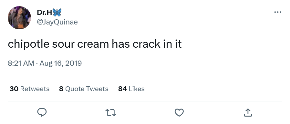Open the share upload-arrow icon
This screenshot has height=124, width=290.
click(248, 112)
